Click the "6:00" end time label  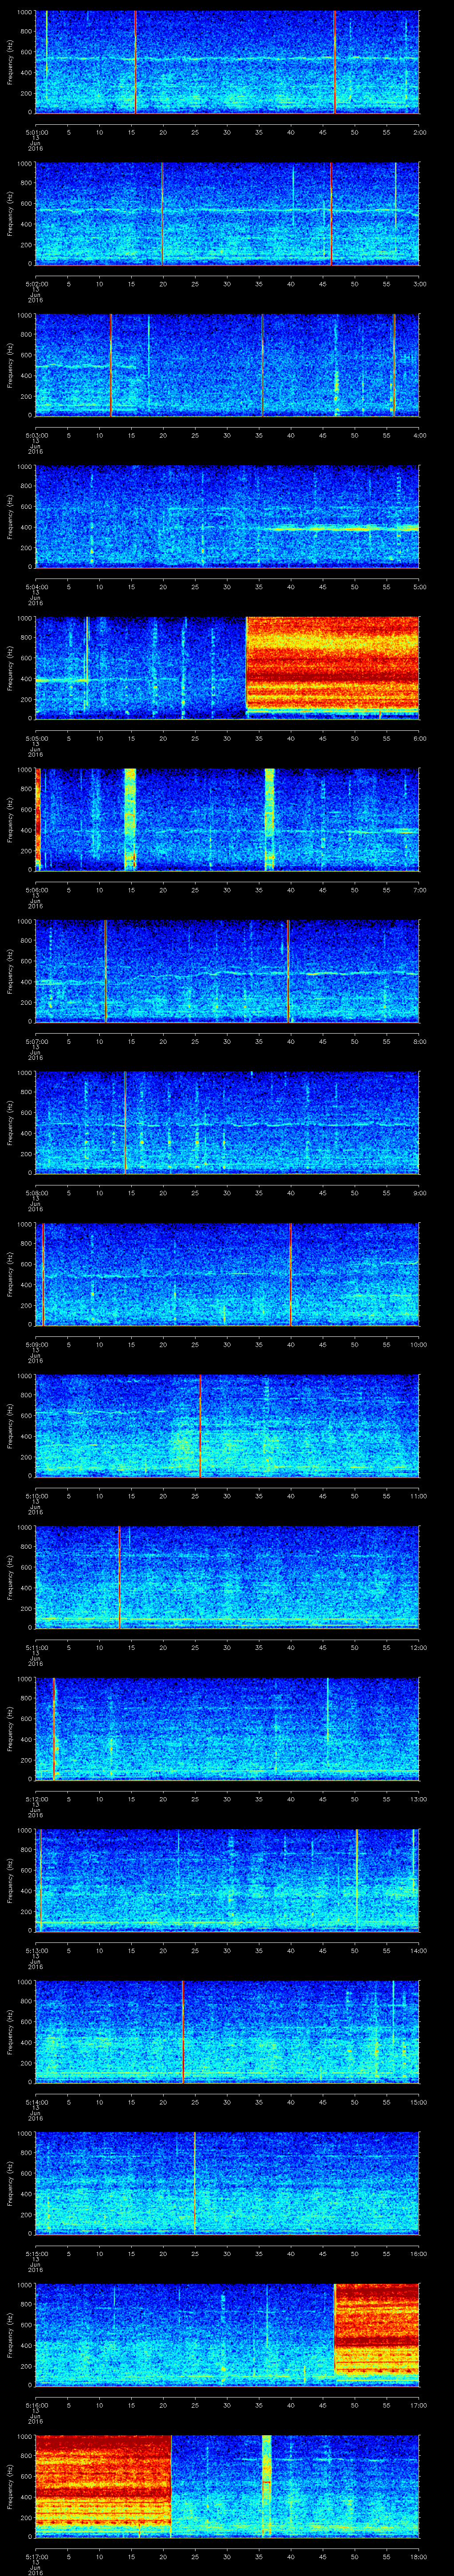(419, 738)
